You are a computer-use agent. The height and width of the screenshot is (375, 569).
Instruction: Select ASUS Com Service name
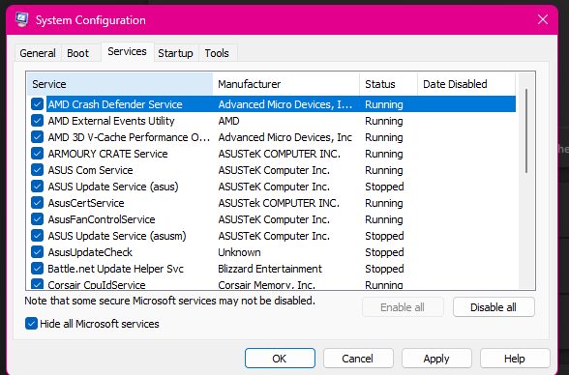click(x=90, y=170)
